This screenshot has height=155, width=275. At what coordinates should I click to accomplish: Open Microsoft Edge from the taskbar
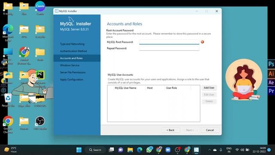pos(140,150)
